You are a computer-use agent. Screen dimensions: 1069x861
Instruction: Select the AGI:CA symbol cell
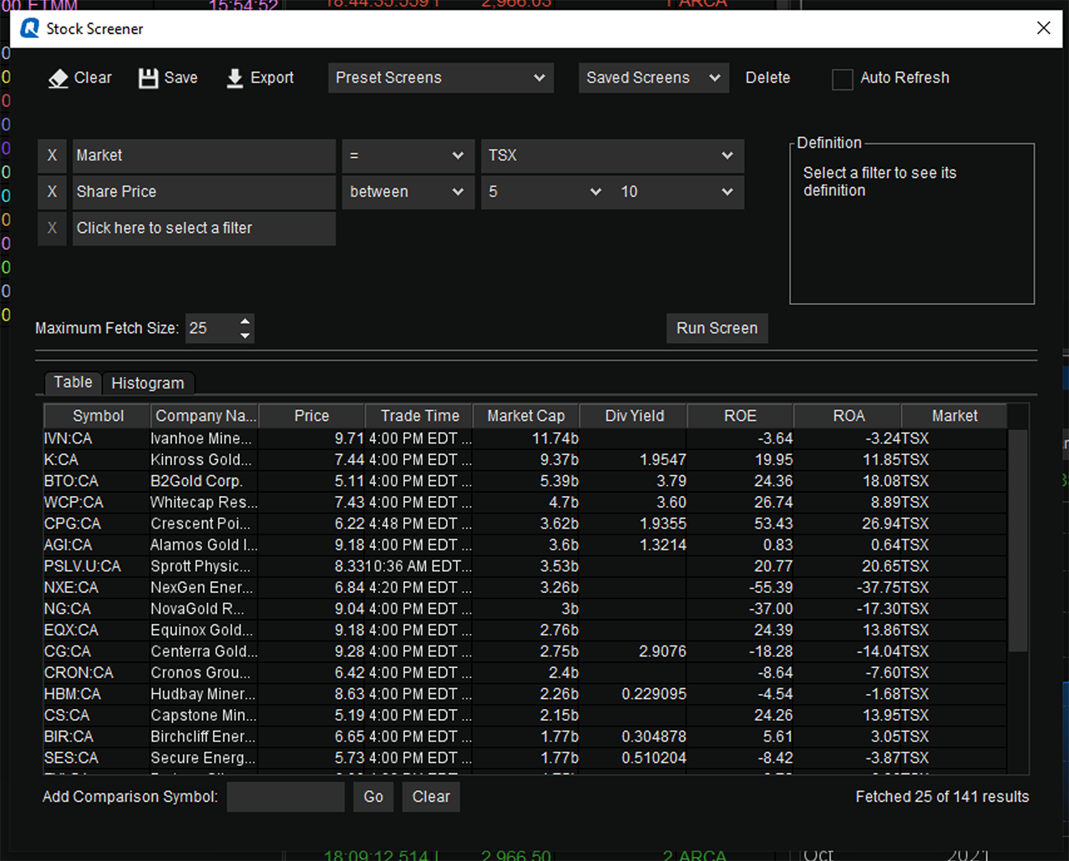click(x=97, y=545)
